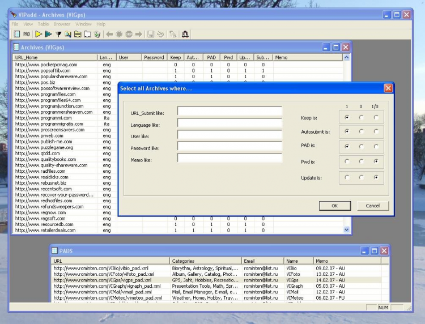Screen dimensions: 425x324
Task: Set 'Pwd is' to 0
Action: click(x=361, y=161)
